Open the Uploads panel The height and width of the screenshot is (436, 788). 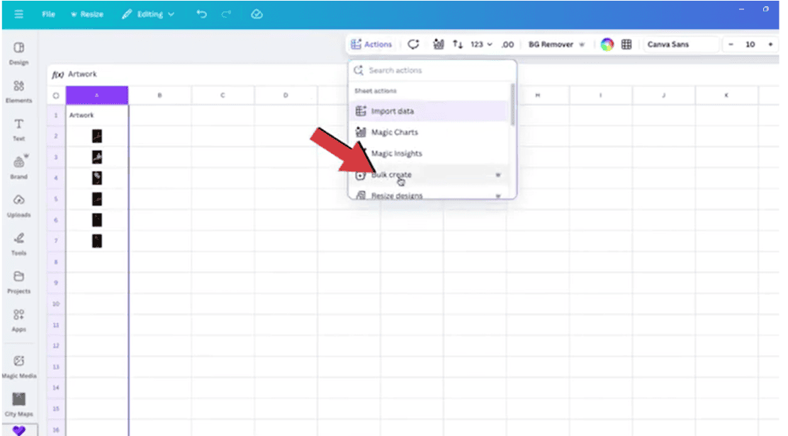19,205
